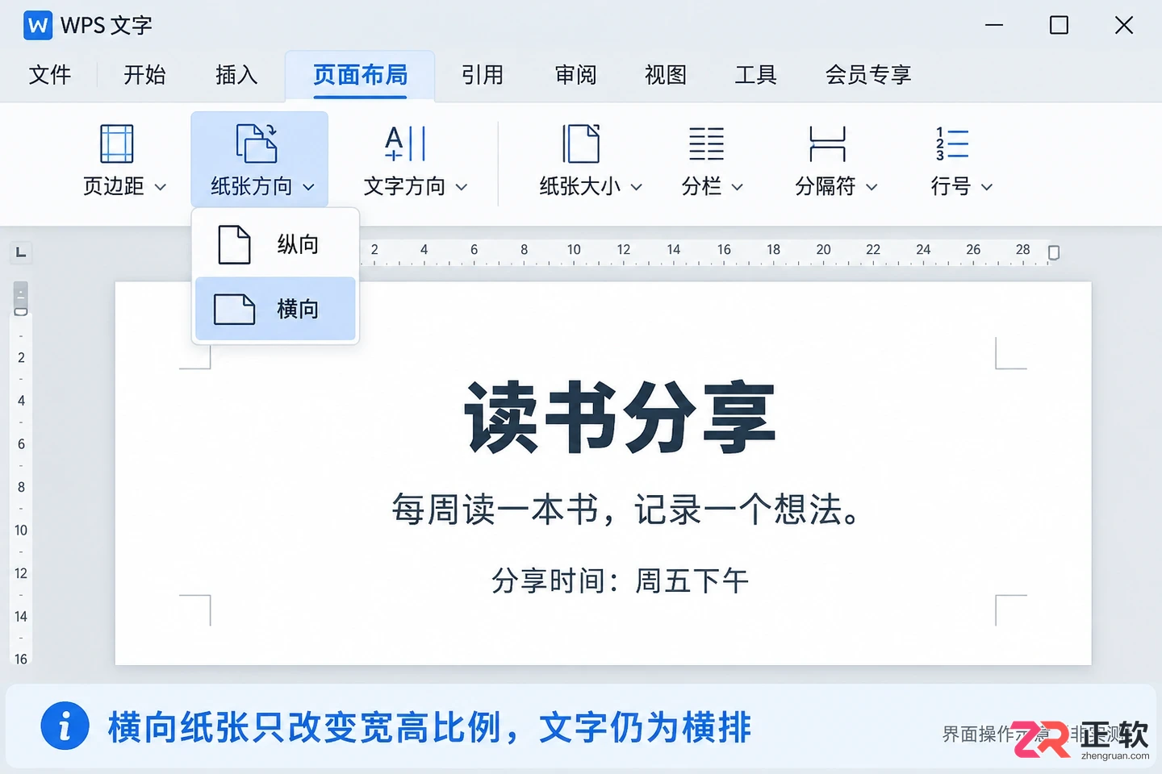Open the 会员专享 tab
The image size is (1162, 774).
(868, 75)
